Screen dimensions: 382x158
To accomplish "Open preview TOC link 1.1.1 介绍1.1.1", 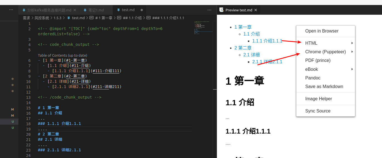I will (x=267, y=41).
